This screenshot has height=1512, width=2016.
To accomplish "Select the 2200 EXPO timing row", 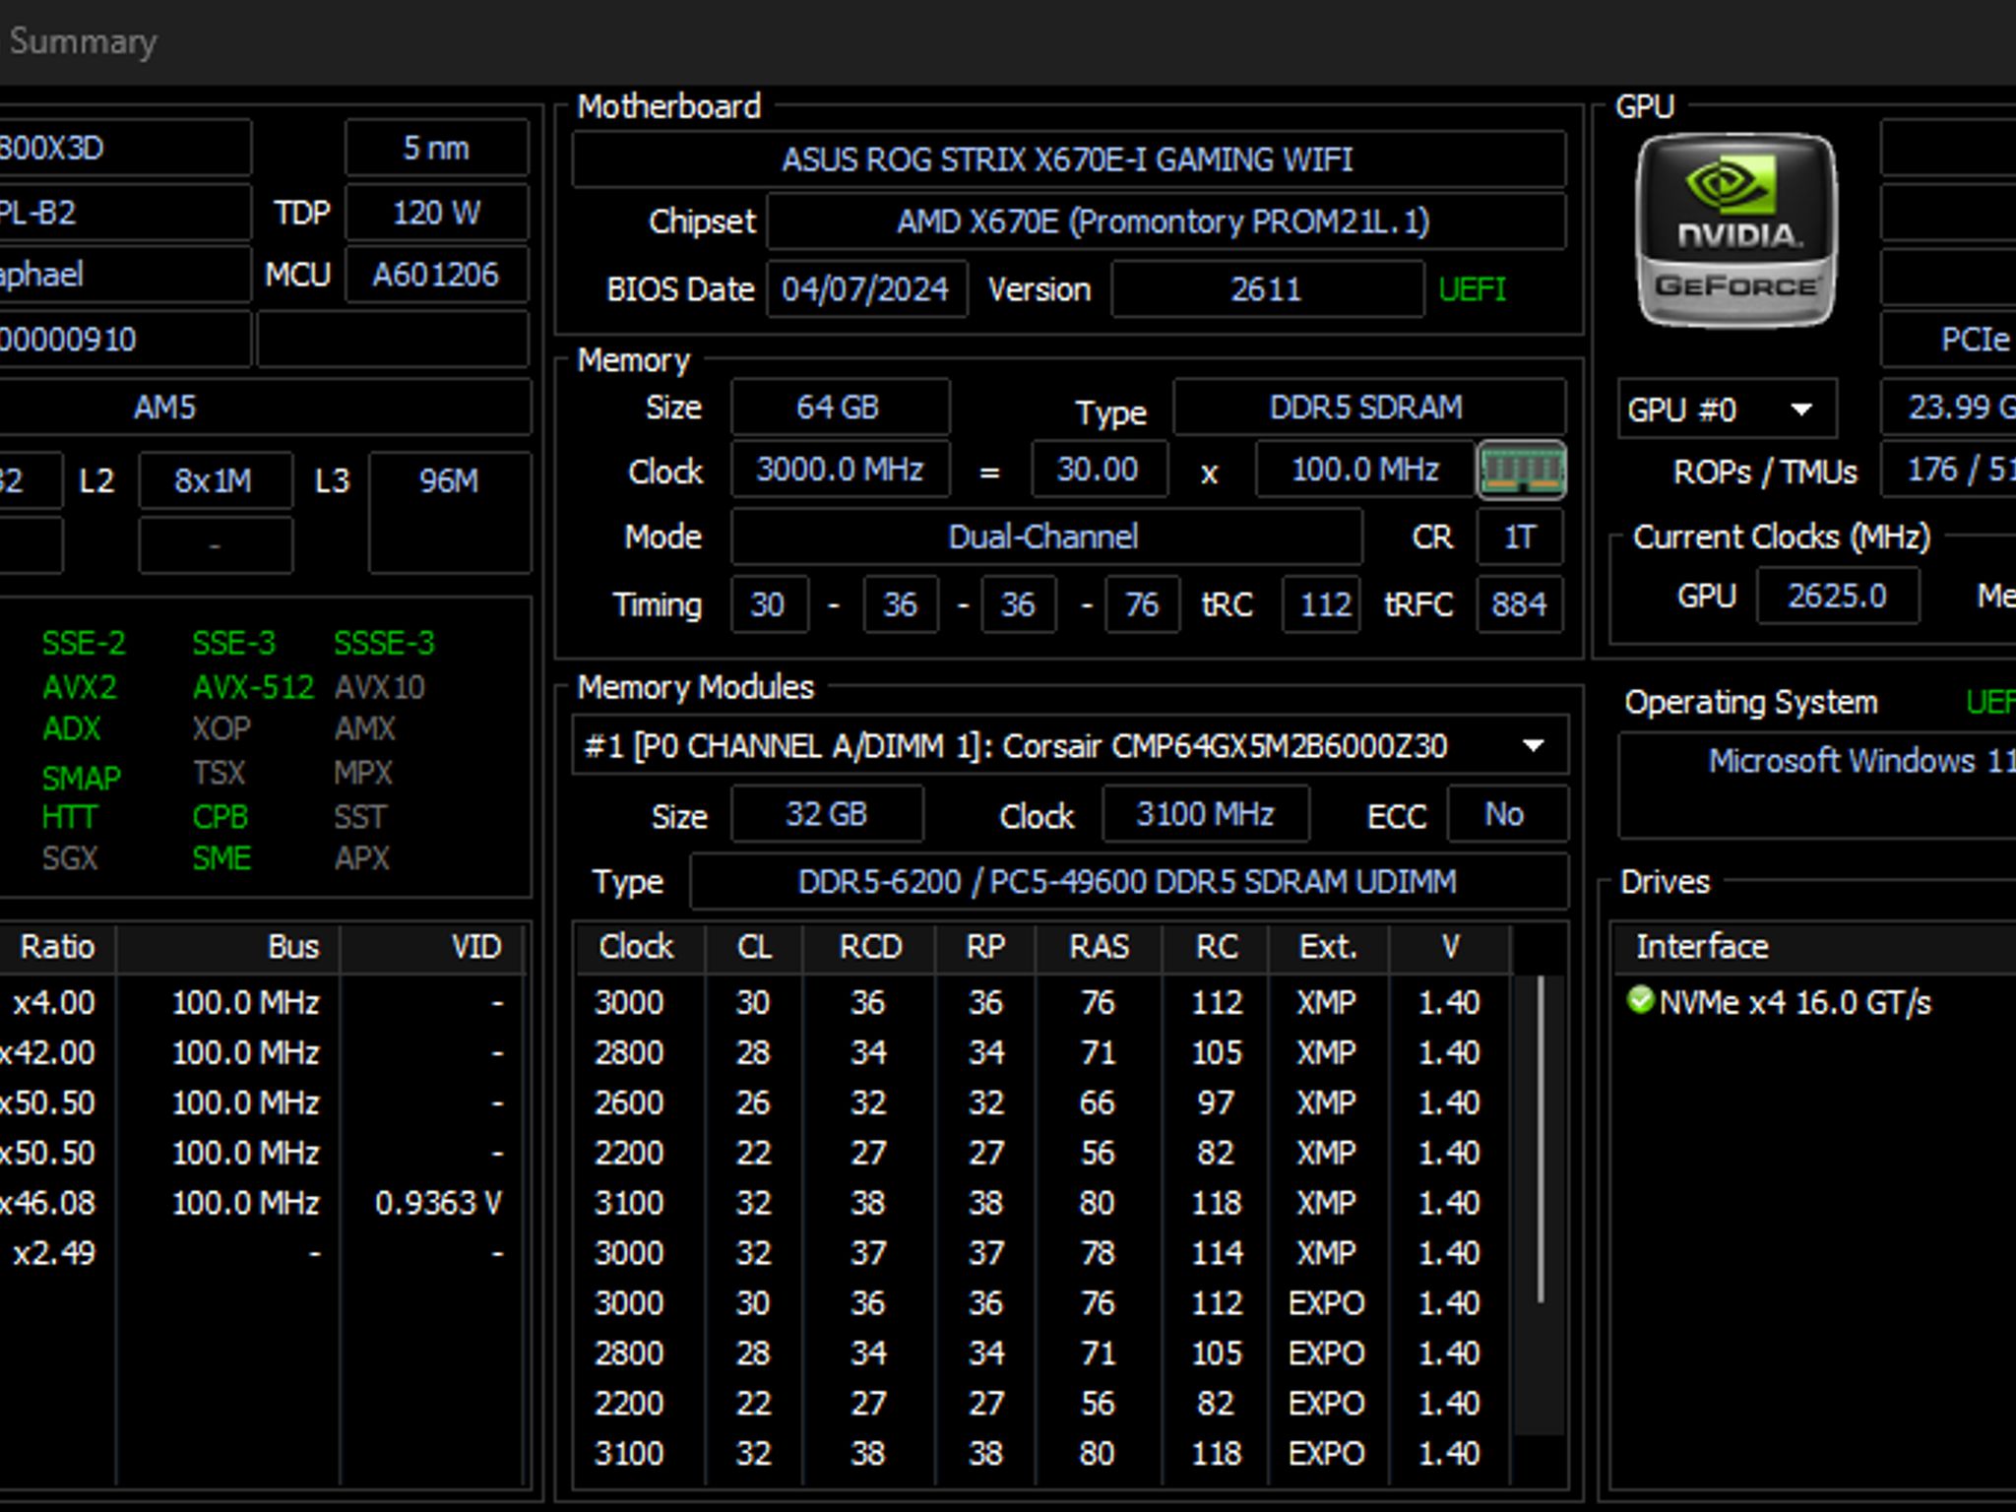I will point(1041,1403).
